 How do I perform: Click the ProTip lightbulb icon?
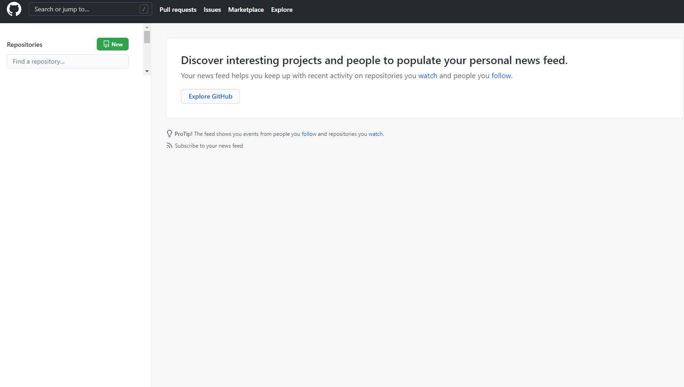(170, 134)
